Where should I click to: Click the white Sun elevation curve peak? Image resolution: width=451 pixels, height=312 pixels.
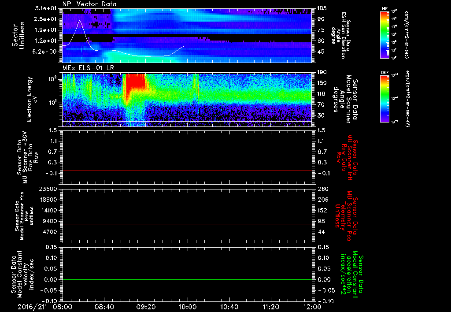(x=80, y=21)
